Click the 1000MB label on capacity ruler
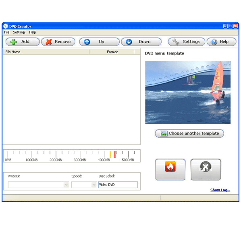The height and width of the screenshot is (230, 241). pos(31,160)
